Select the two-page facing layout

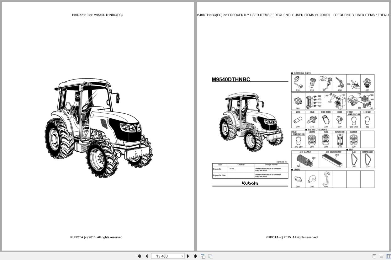coord(388,256)
